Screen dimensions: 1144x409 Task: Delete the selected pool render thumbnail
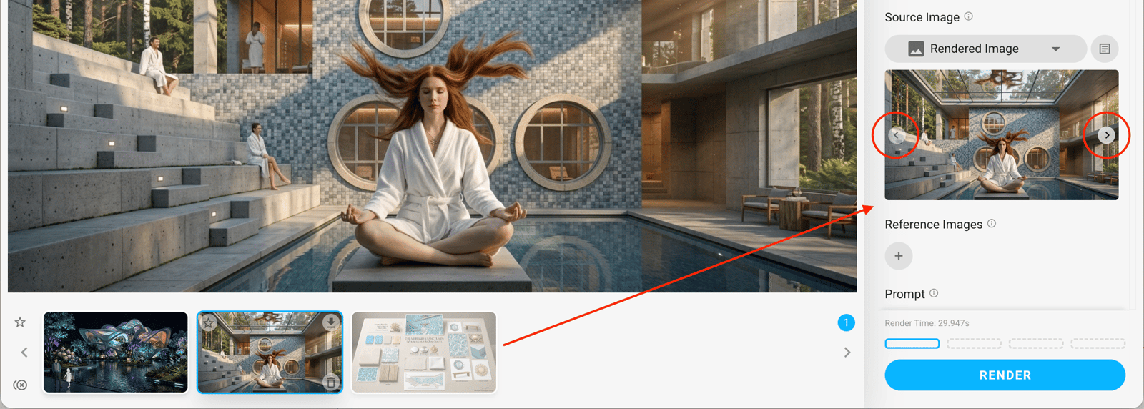click(330, 383)
